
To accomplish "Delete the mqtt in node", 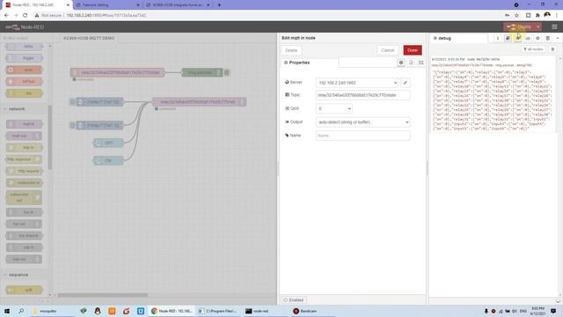I will coord(291,50).
